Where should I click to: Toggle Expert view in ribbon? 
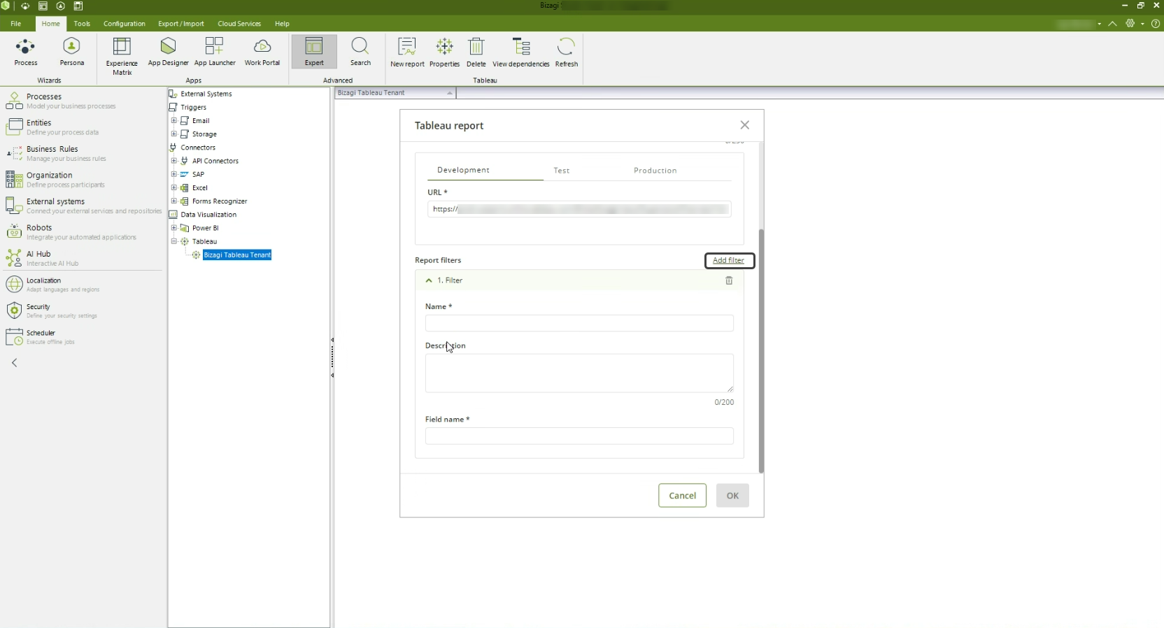pyautogui.click(x=314, y=52)
